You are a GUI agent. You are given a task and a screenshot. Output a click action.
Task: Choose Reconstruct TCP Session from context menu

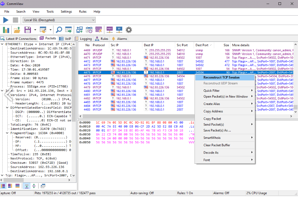pyautogui.click(x=221, y=77)
